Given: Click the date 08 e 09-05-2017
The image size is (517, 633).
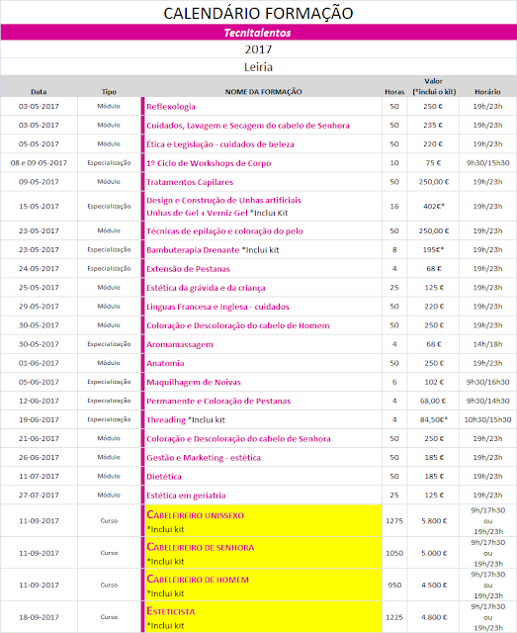Looking at the screenshot, I should [x=39, y=163].
